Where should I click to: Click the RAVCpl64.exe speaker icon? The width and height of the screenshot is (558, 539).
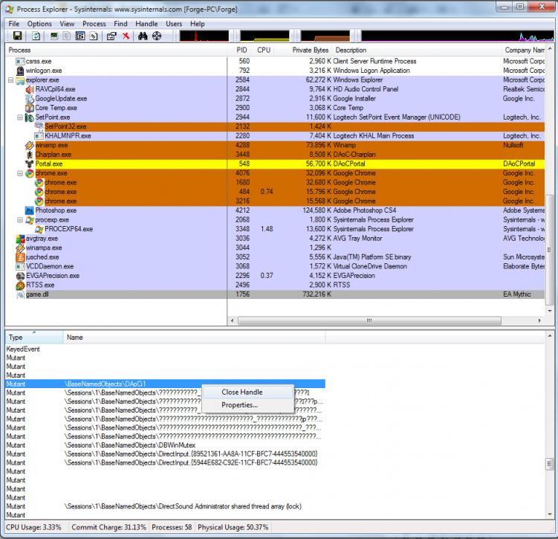tap(30, 89)
